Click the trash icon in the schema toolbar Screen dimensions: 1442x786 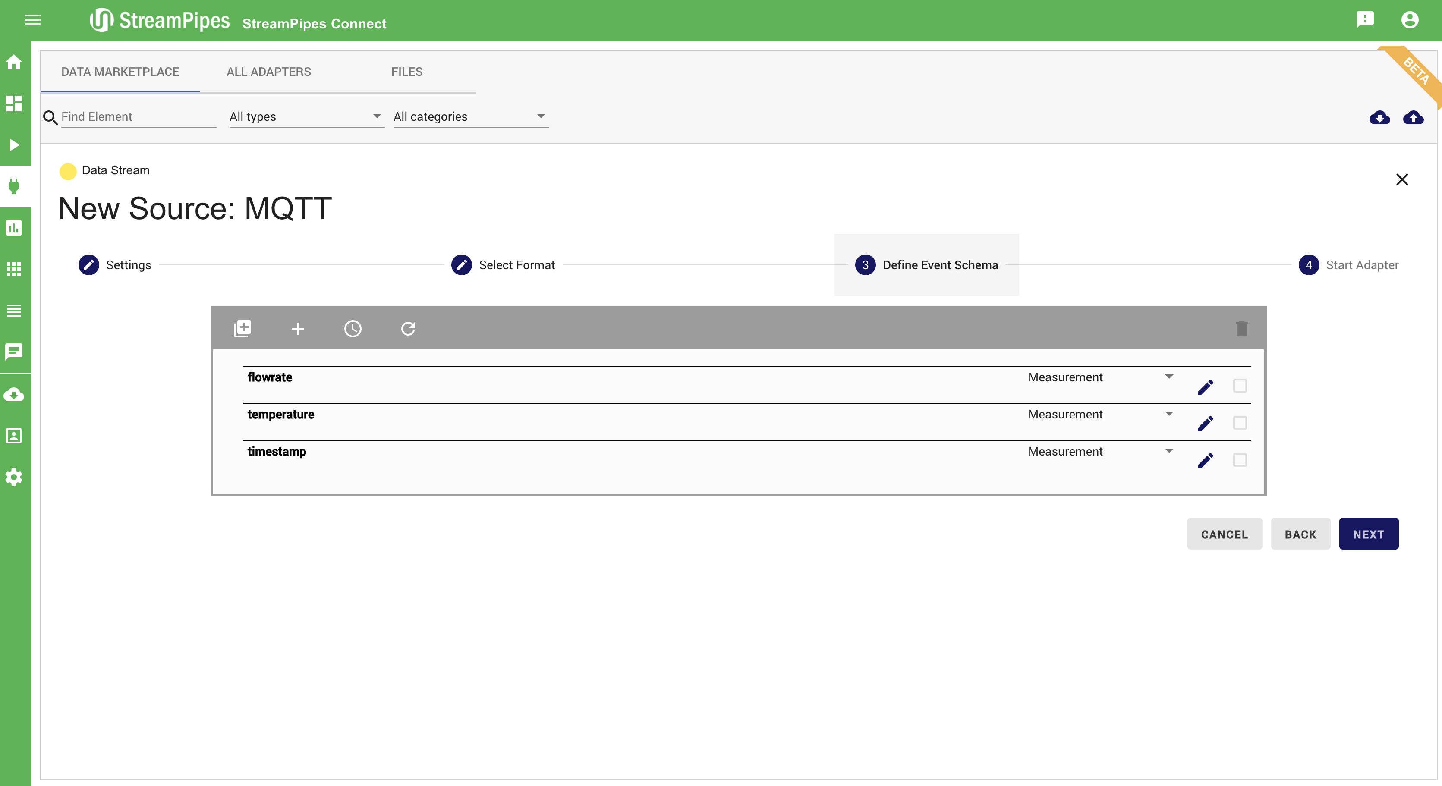tap(1241, 328)
